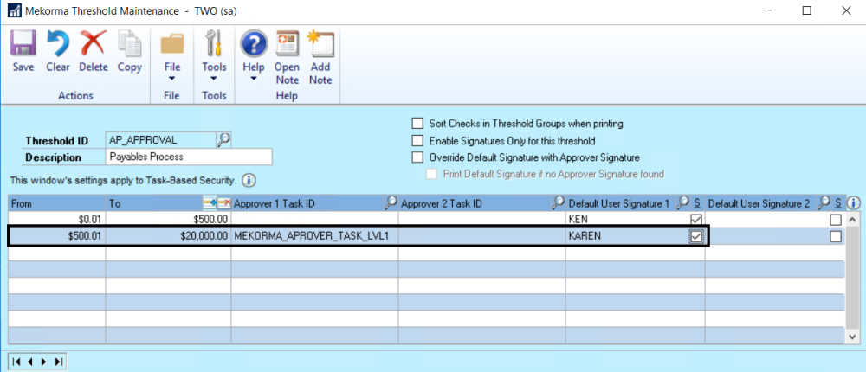Toggle Signature 2 checkbox in KEN row
866x372 pixels.
(x=837, y=220)
